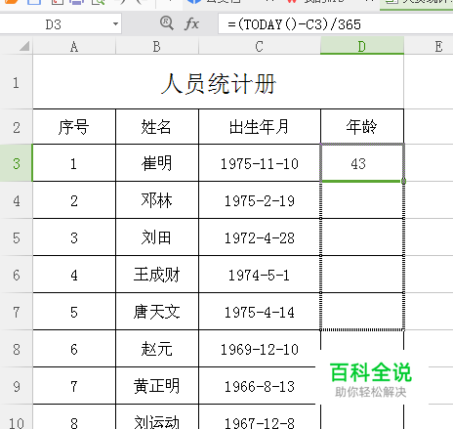453x429 pixels.
Task: Click the Select All corner triangle
Action: coord(24,46)
